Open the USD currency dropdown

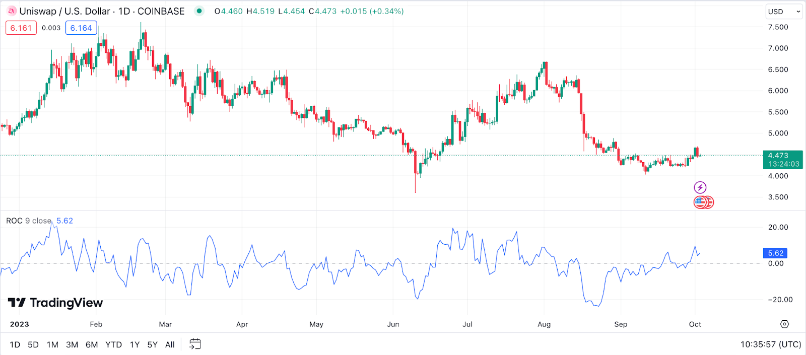pyautogui.click(x=783, y=12)
